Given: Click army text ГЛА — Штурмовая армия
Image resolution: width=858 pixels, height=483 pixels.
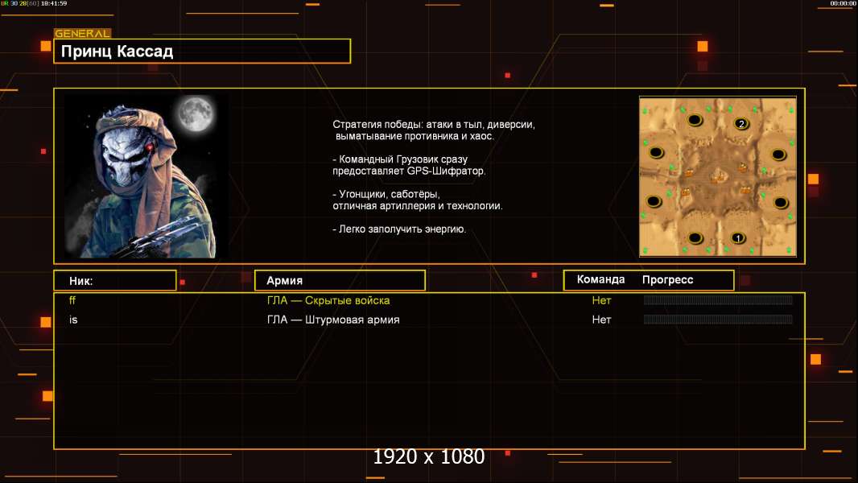Looking at the screenshot, I should [x=333, y=320].
